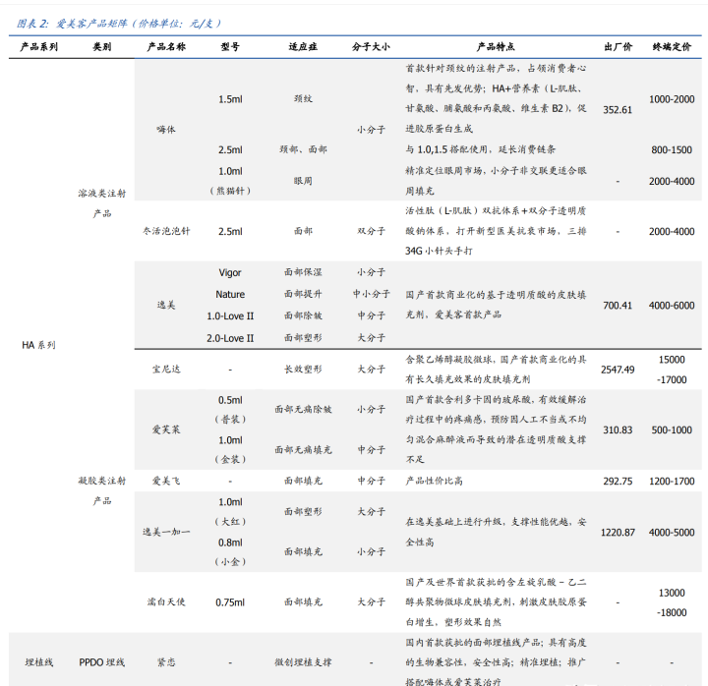The image size is (708, 686).
Task: Select the 分子大小 column header
Action: coord(371,46)
